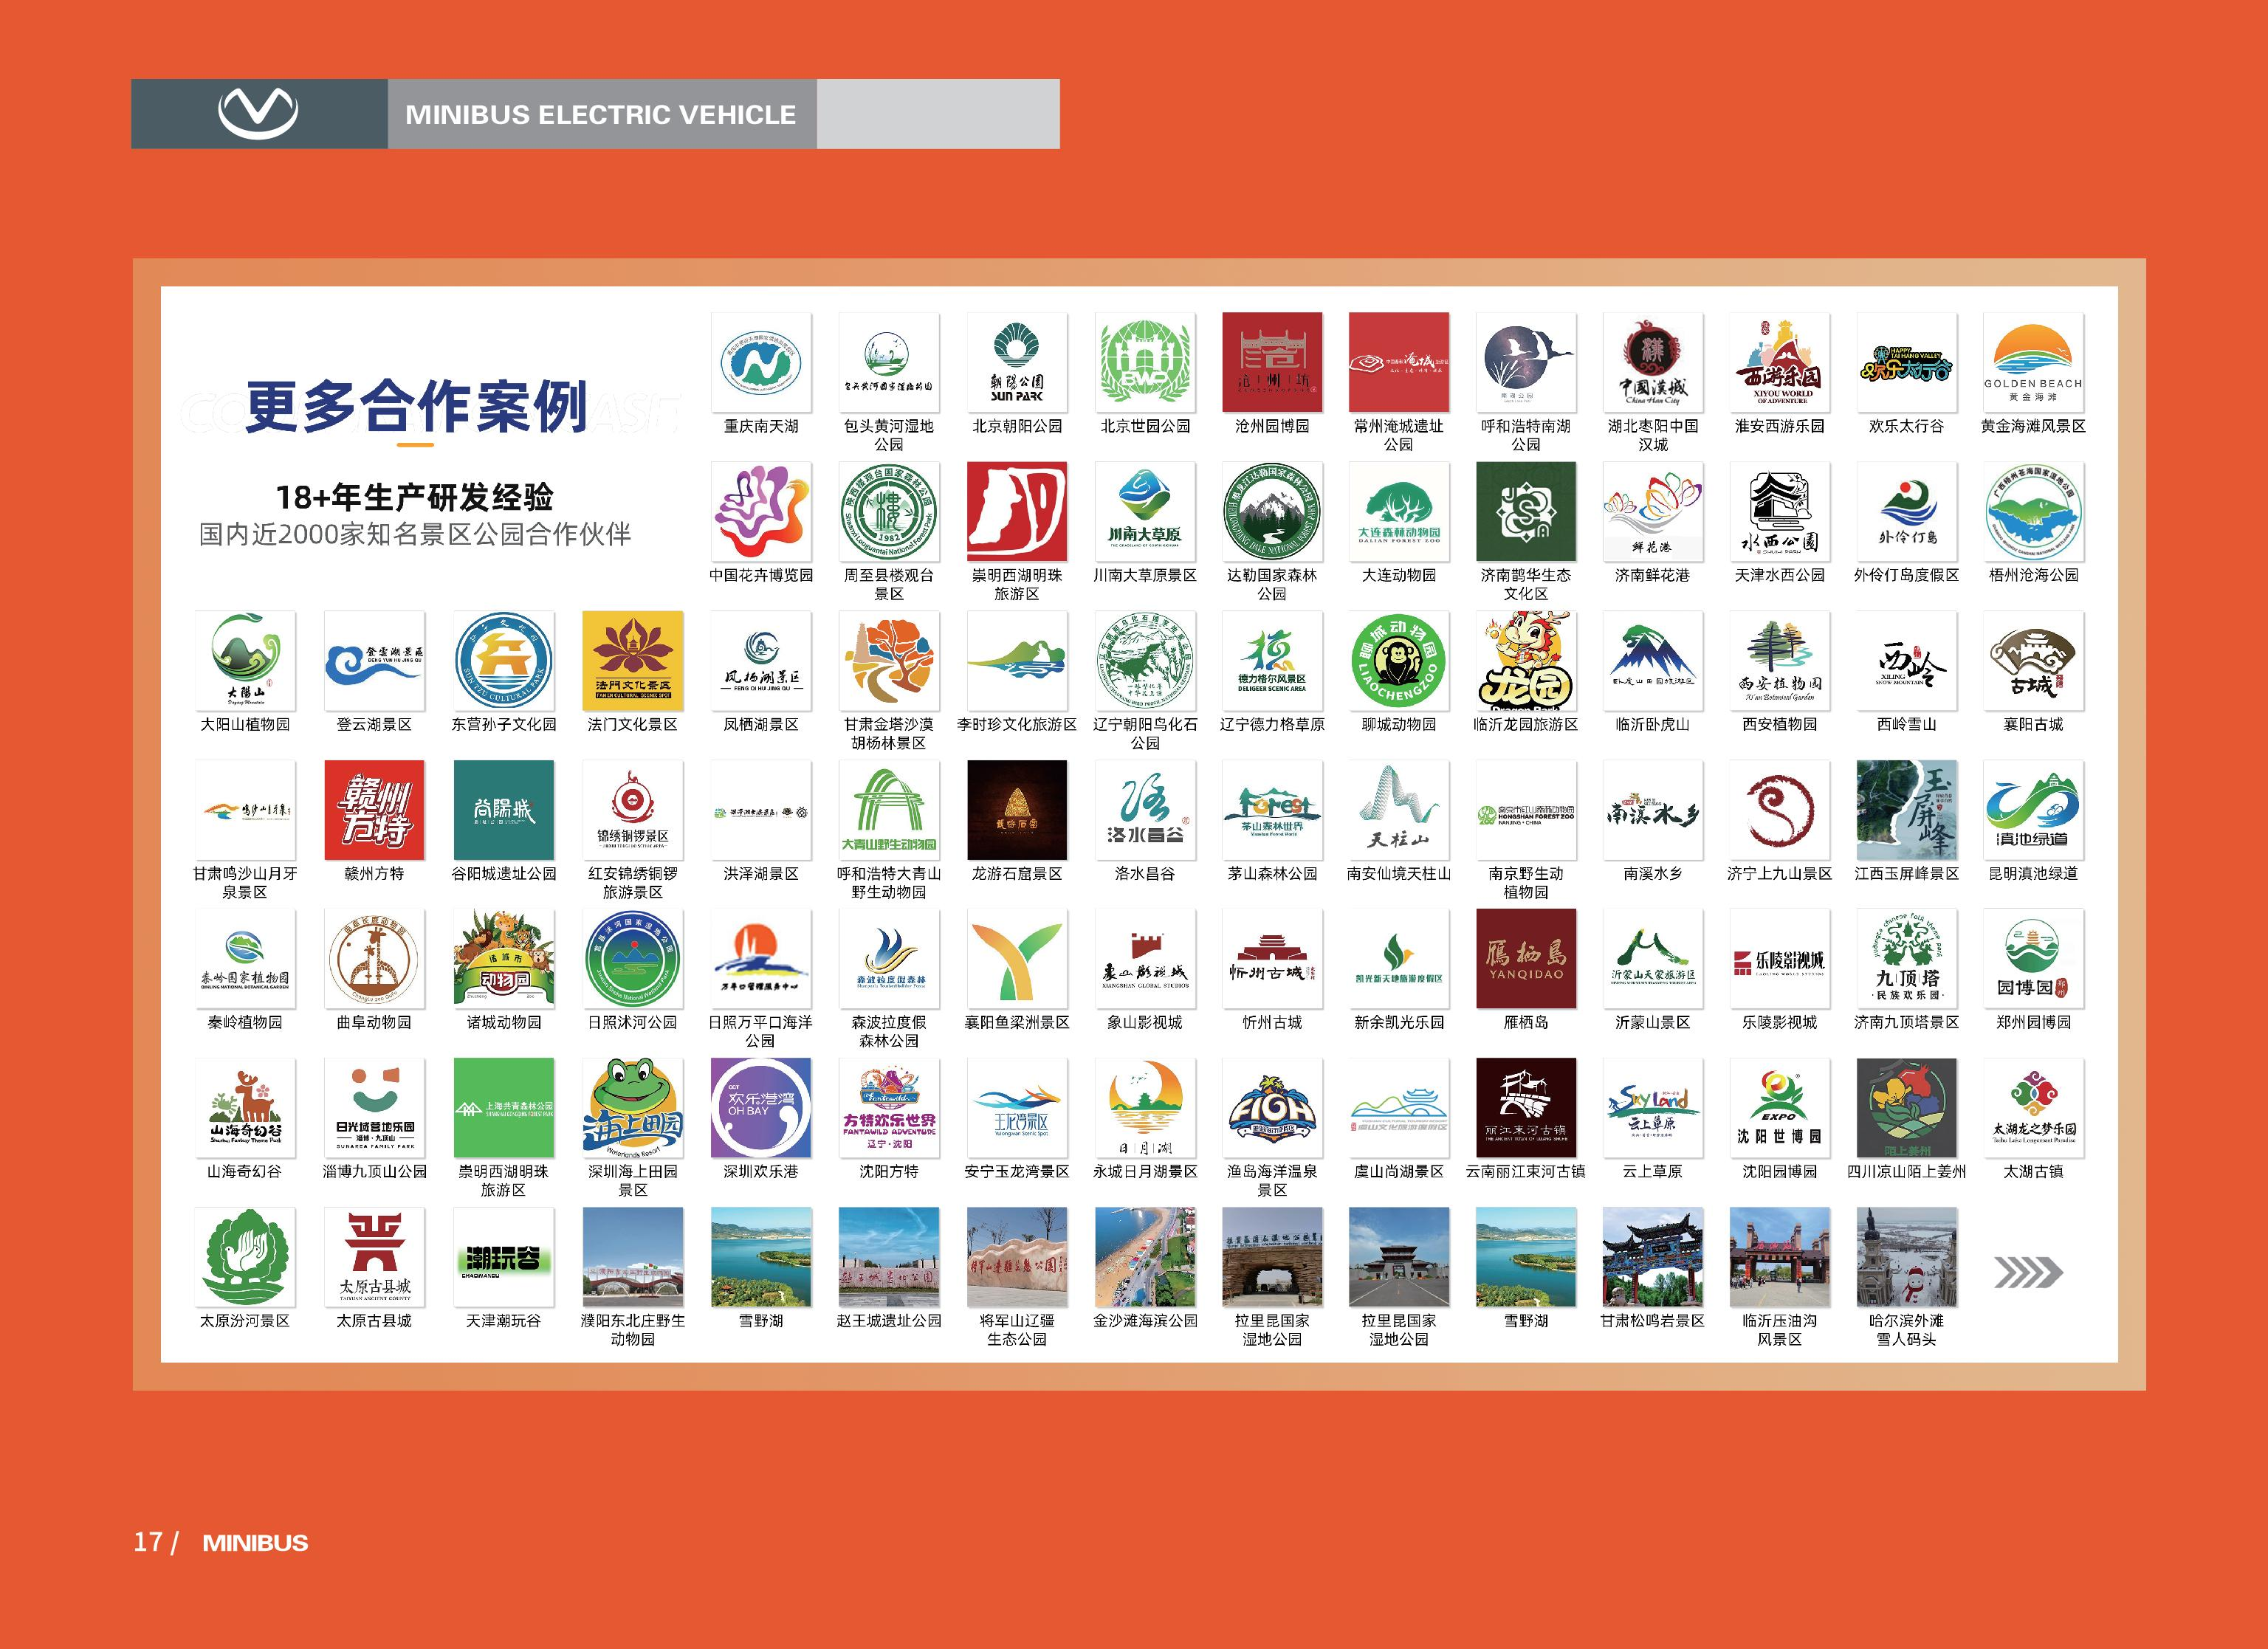Screen dimensions: 2268x1649
Task: Select the 曲阜动物园 giraffe logo
Action: 374,959
